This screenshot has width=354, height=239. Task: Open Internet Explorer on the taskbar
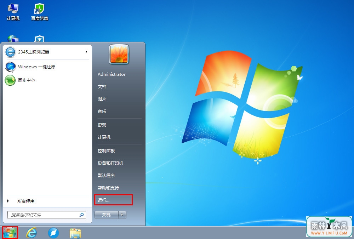pos(32,233)
